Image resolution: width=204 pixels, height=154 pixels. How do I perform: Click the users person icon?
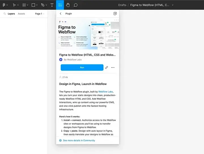pos(60,77)
